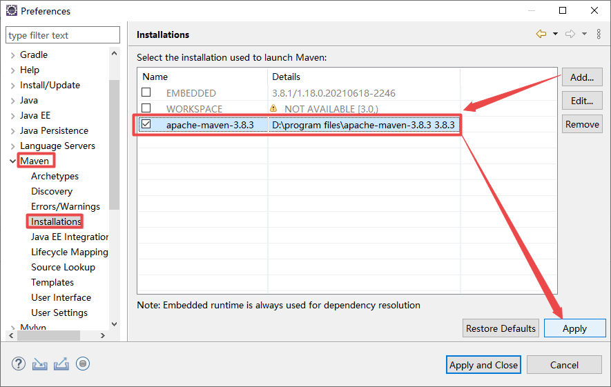
Task: Click the export preferences icon
Action: [x=61, y=364]
